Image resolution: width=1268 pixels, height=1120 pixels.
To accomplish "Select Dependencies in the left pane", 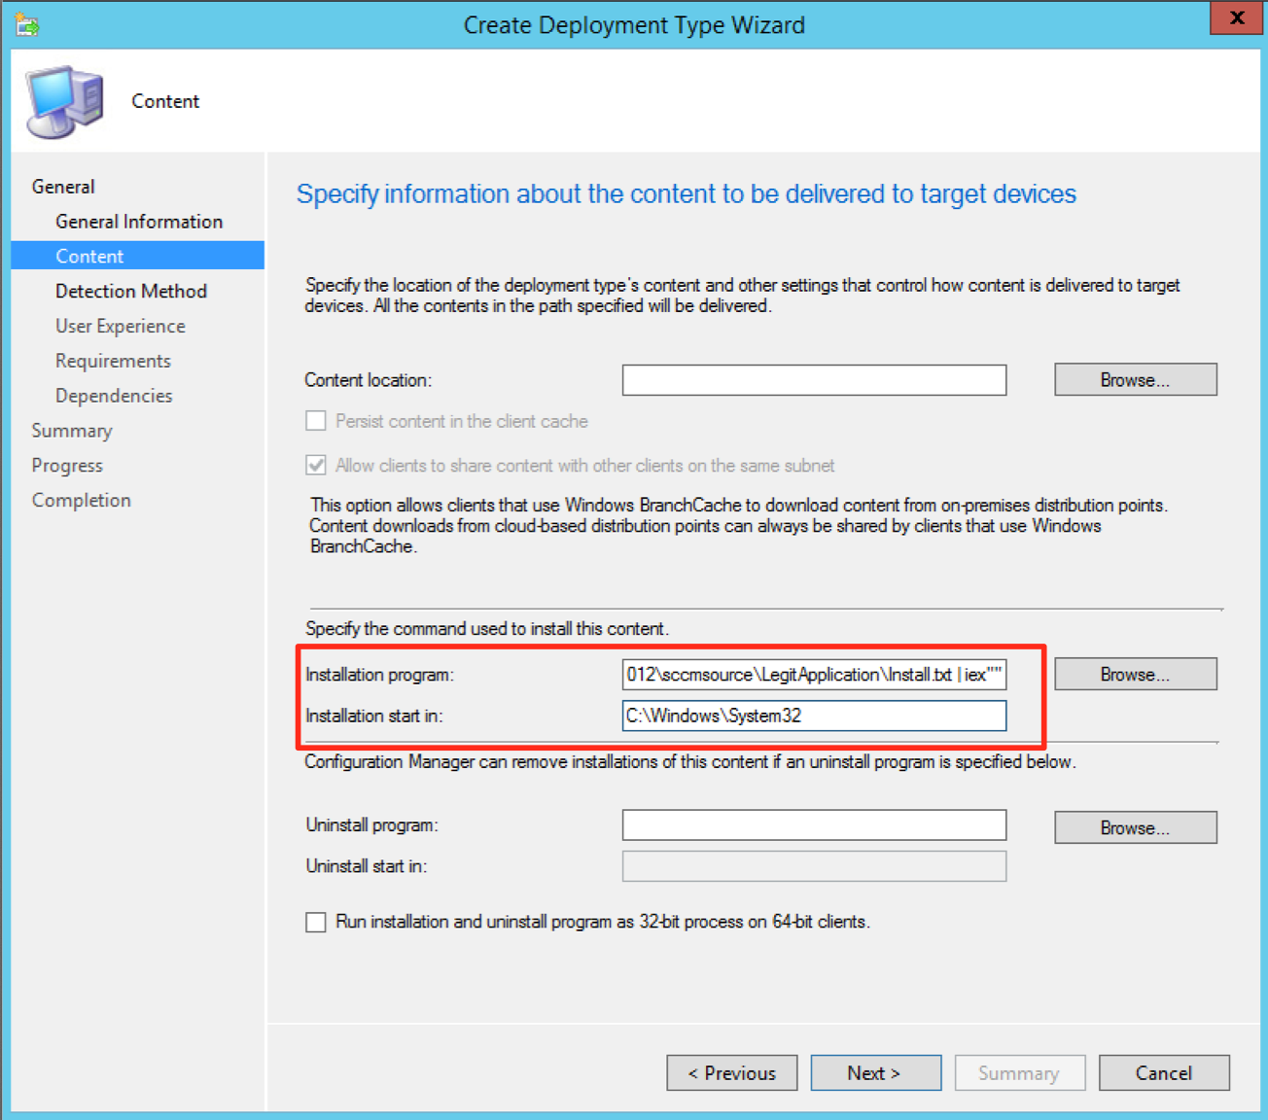I will point(114,397).
